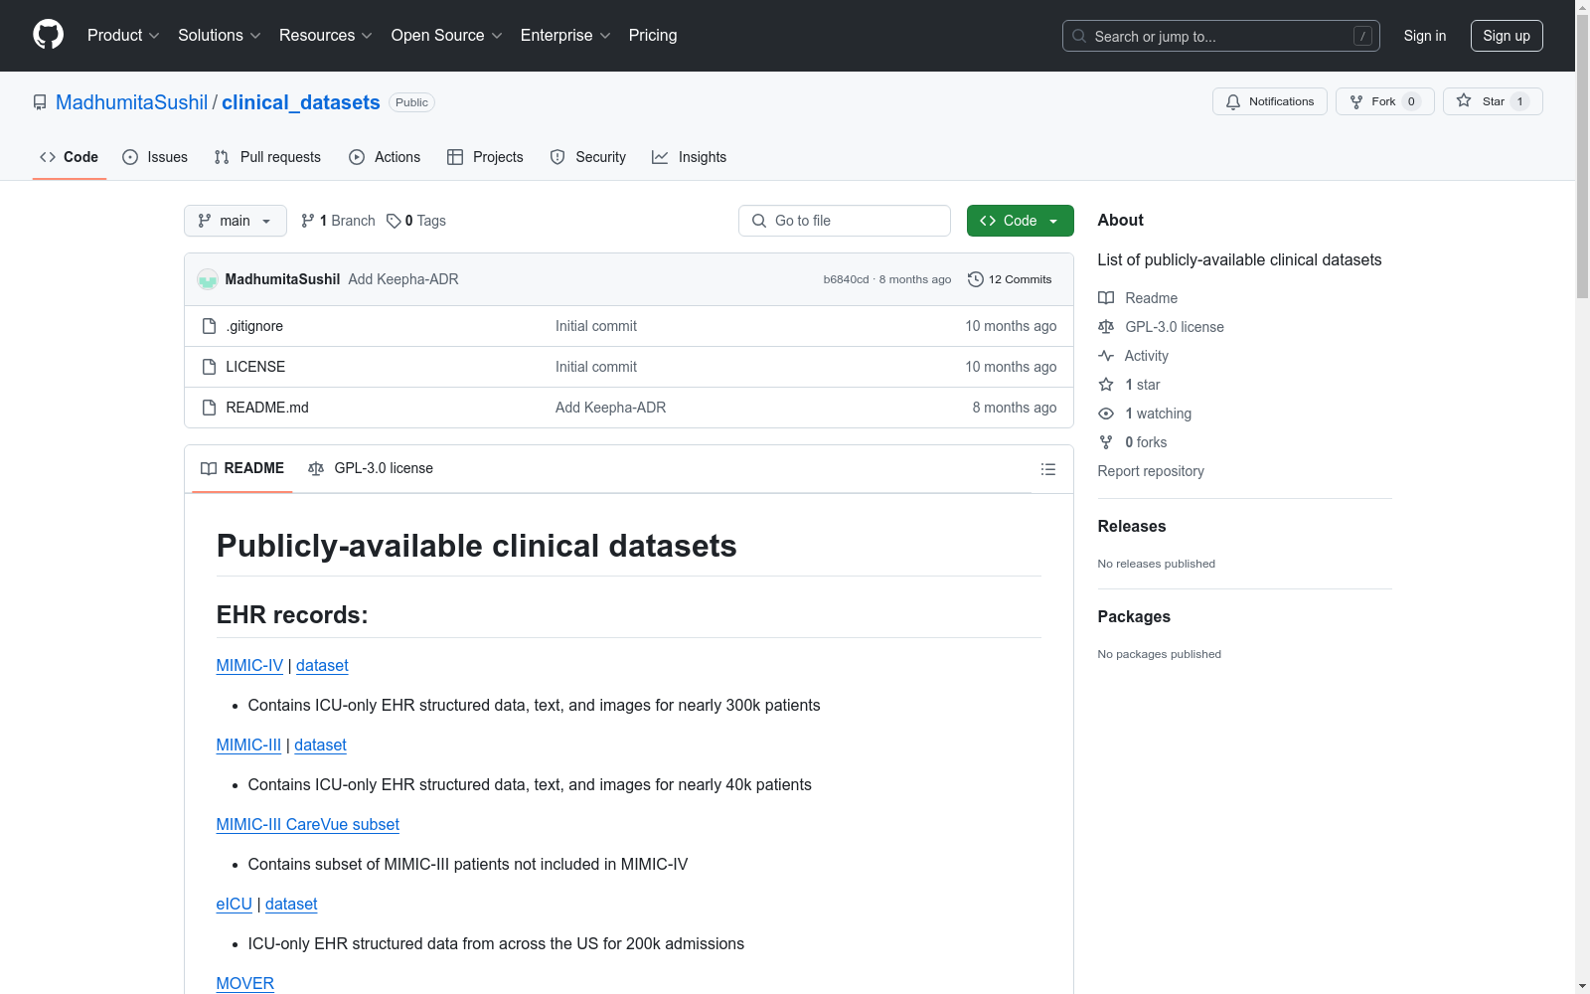Click the README.md file icon
Viewport: 1590px width, 994px height.
209,408
